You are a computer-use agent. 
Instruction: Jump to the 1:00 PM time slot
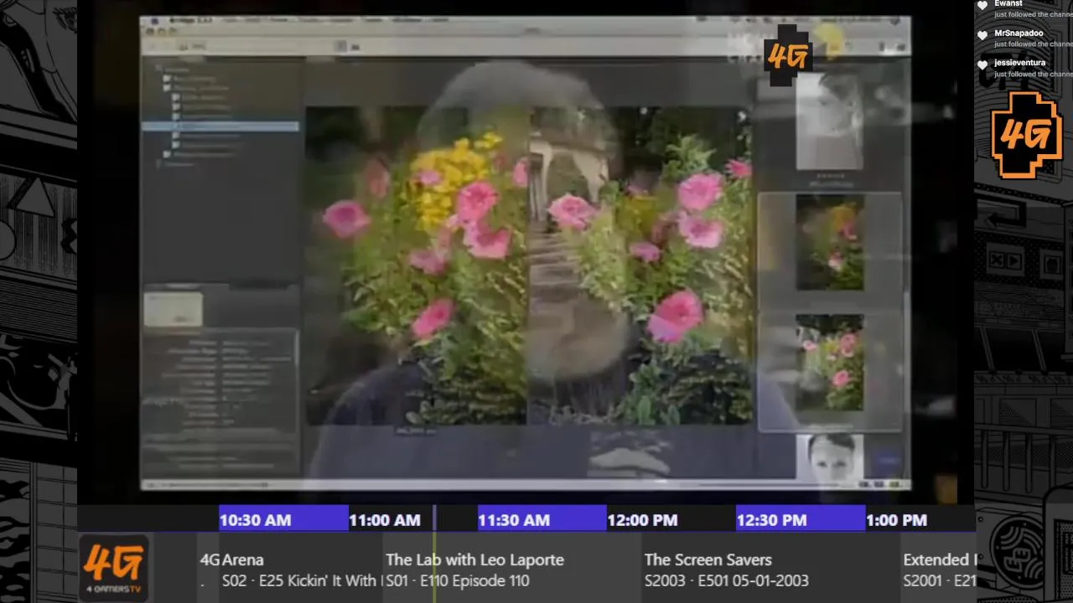pyautogui.click(x=920, y=519)
